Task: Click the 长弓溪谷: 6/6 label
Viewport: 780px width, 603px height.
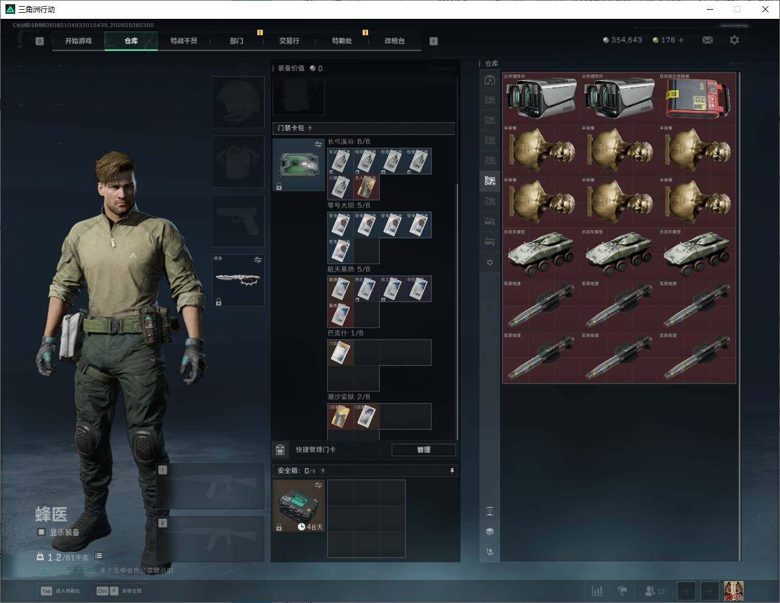Action: click(x=349, y=142)
